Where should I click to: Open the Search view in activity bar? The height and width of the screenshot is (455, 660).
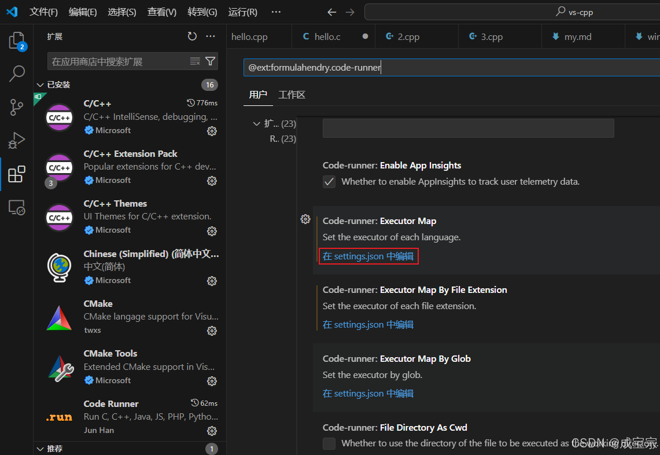(17, 74)
